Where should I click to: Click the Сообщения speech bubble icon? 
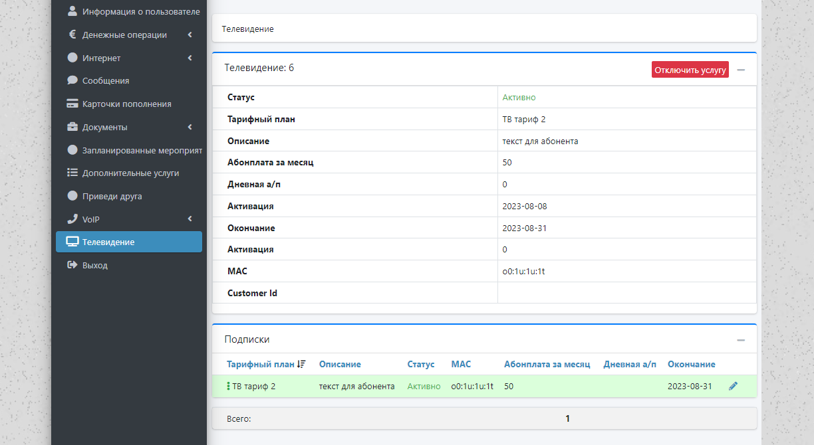[x=72, y=80]
